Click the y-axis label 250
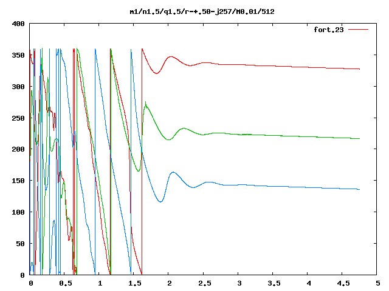Viewport: 389px width, 291px height. click(18, 118)
